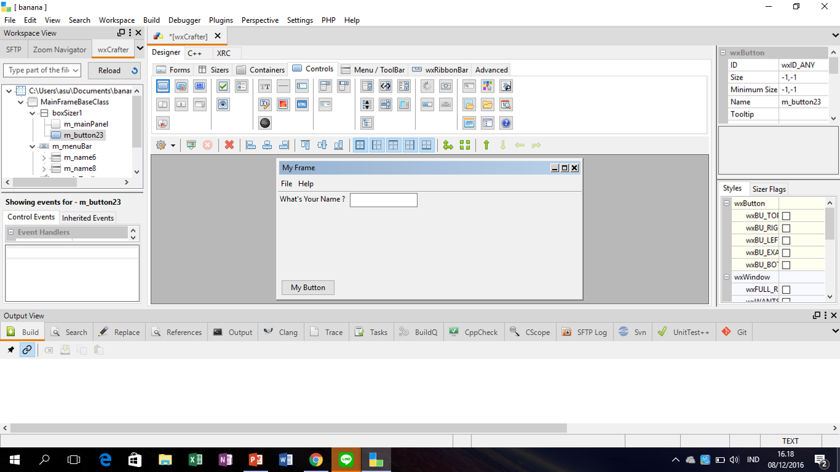This screenshot has height=472, width=840.
Task: Add a wxRadioButton control
Action: (223, 104)
